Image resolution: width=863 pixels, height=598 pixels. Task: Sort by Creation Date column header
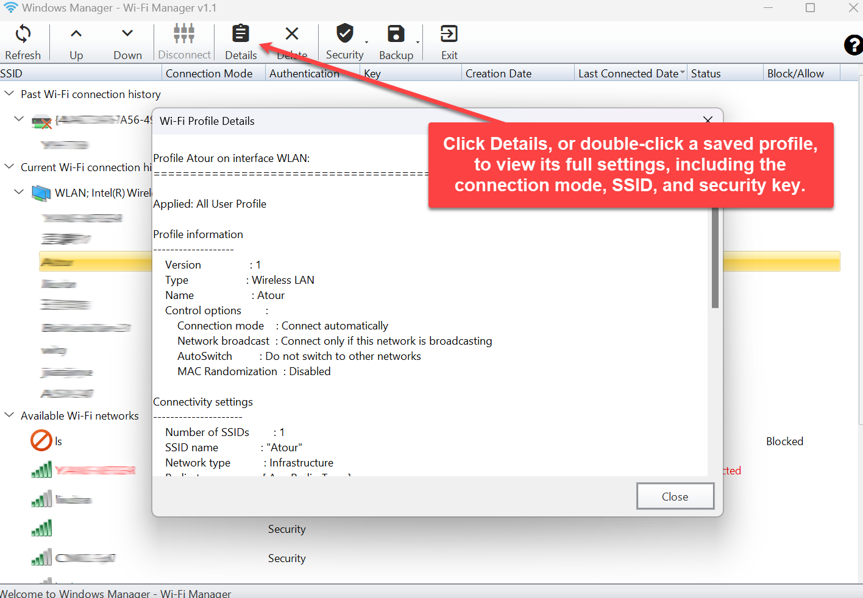click(x=518, y=73)
